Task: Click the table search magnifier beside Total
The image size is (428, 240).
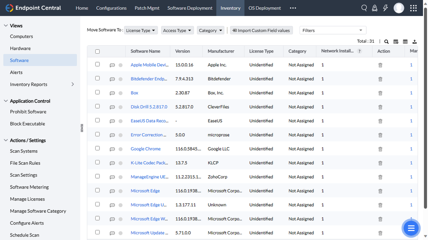Action: 386,42
